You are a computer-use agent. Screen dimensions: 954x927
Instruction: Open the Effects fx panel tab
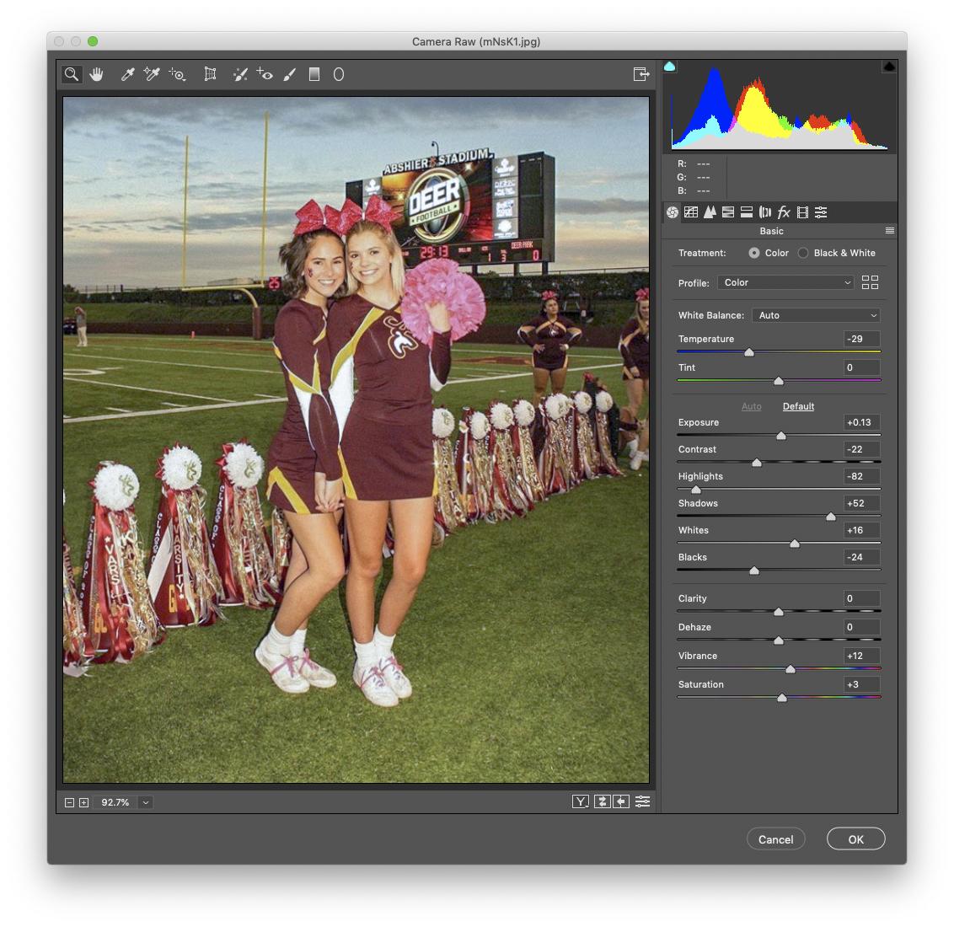click(x=784, y=212)
